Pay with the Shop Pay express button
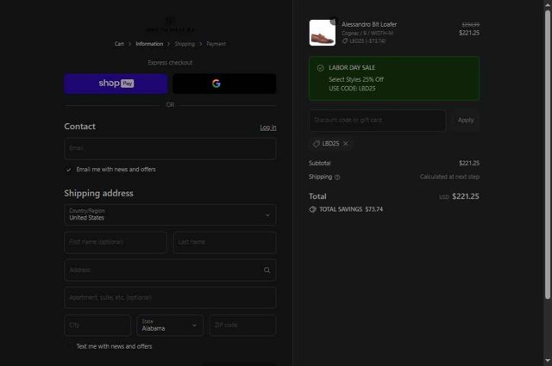The height and width of the screenshot is (366, 552). coord(116,84)
